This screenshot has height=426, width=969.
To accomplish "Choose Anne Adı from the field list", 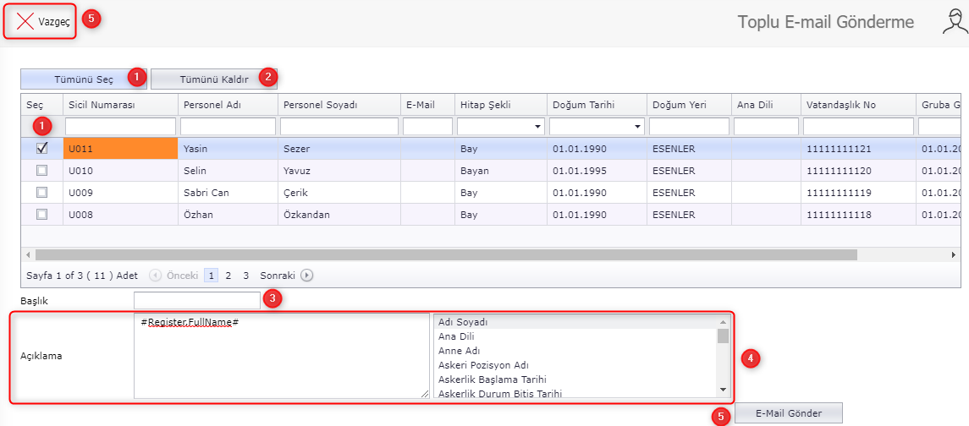I will (459, 350).
